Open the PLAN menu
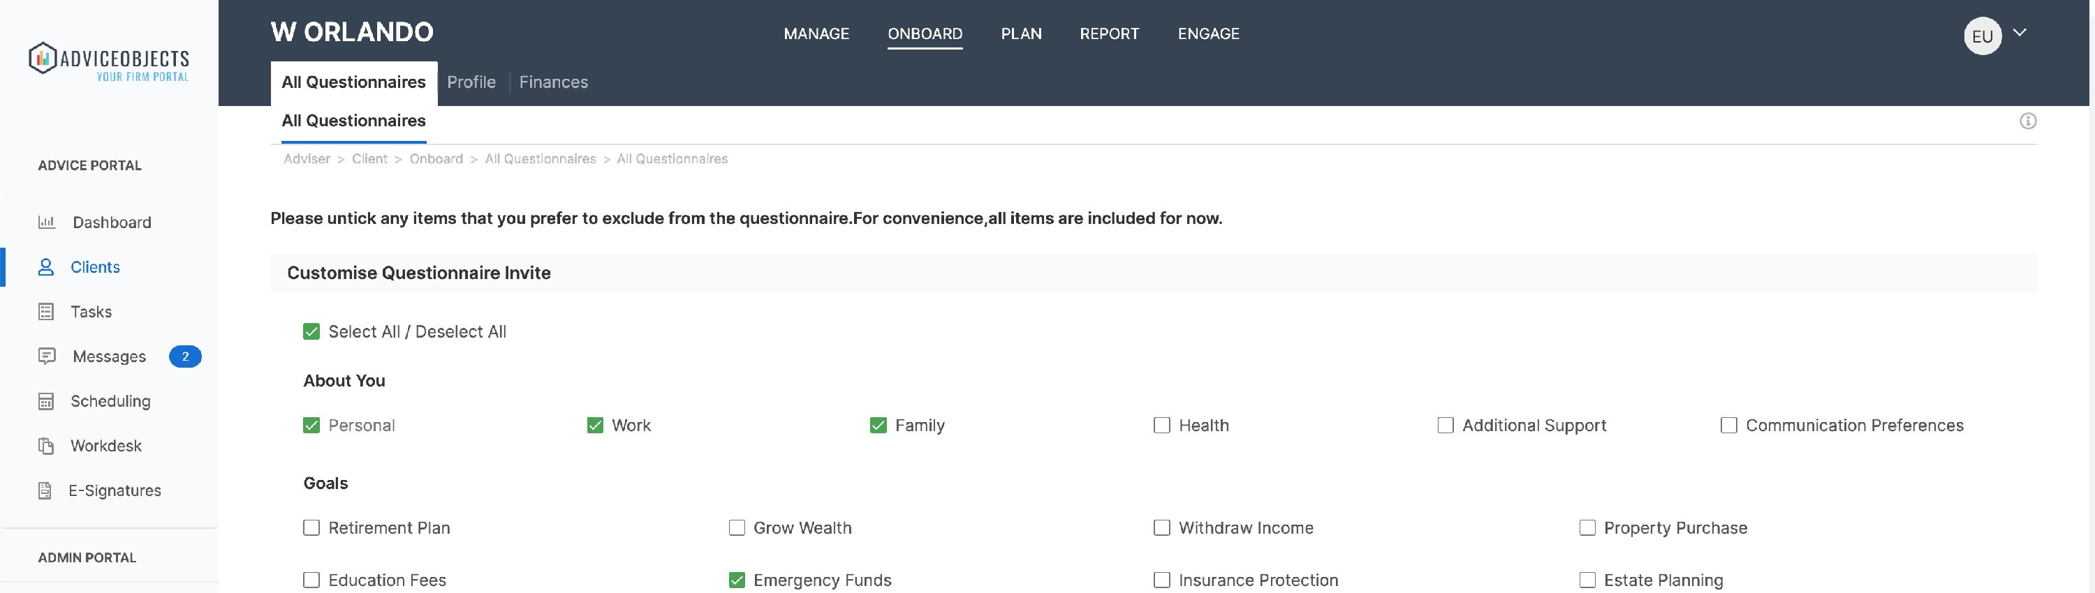The width and height of the screenshot is (2095, 593). pos(1021,33)
